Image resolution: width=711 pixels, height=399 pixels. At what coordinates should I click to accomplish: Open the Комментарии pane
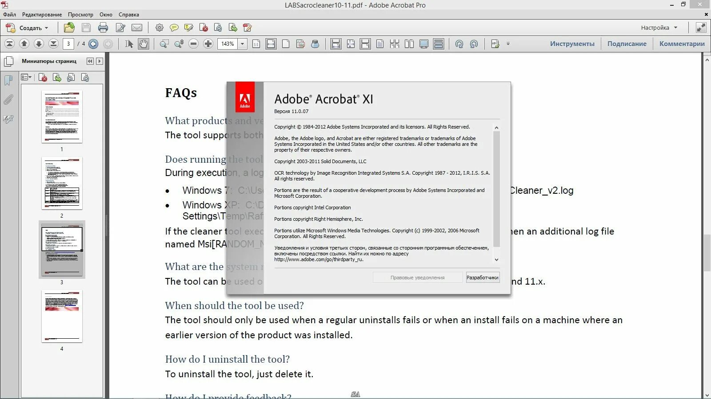click(x=682, y=43)
